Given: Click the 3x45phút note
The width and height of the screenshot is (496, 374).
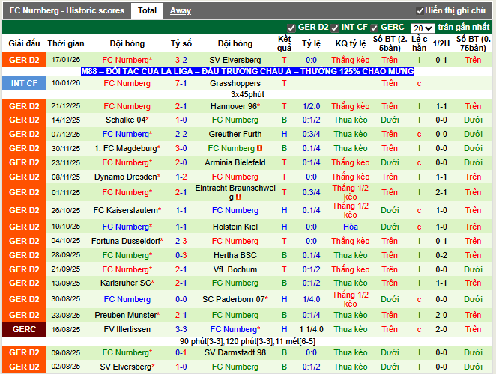Looking at the screenshot, I should (x=247, y=94).
